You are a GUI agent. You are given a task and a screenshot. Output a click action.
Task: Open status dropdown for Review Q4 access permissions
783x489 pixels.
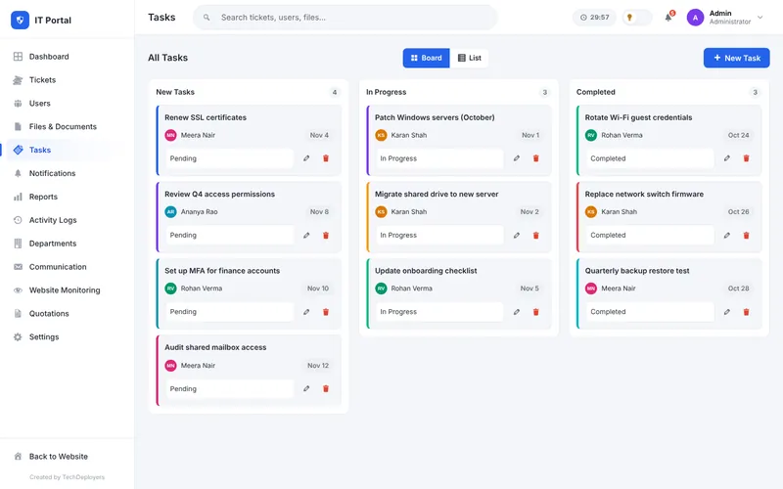[230, 235]
